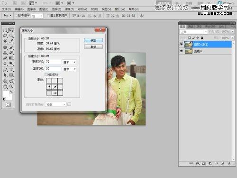Select the Hand tool

(x=5, y=86)
